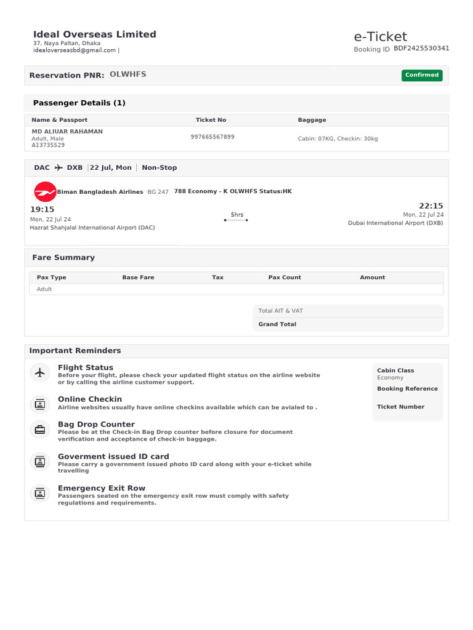Viewport: 473px width, 630px height.
Task: Click the Fare Summary section header
Action: click(63, 257)
